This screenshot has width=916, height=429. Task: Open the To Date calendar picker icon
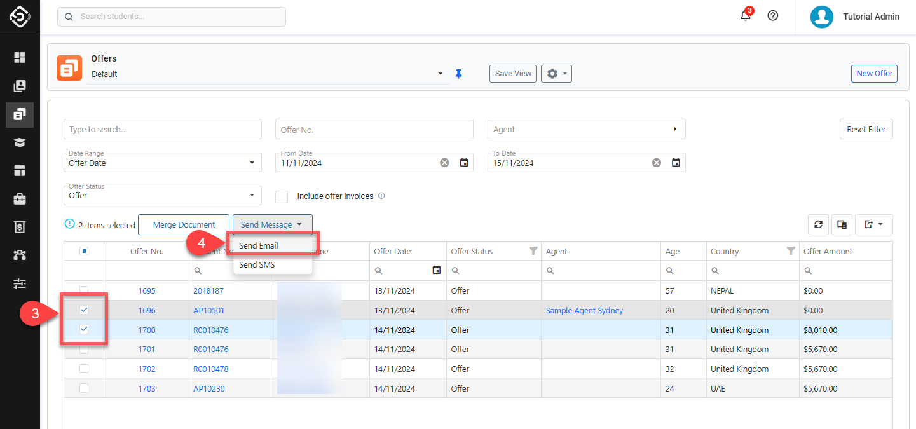click(676, 163)
